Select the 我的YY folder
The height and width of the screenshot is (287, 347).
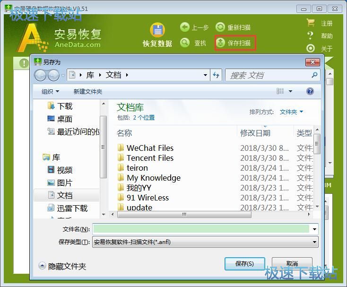click(x=135, y=188)
